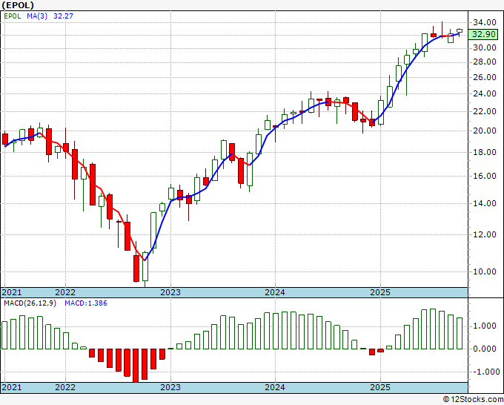Click 2022 on the price chart time axis
The height and width of the screenshot is (405, 504).
[x=65, y=292]
